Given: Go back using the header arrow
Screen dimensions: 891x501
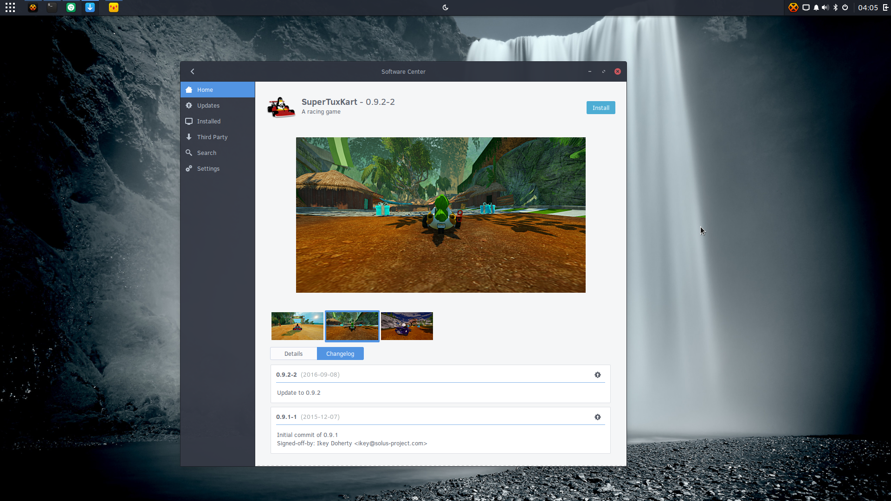Looking at the screenshot, I should (x=193, y=71).
